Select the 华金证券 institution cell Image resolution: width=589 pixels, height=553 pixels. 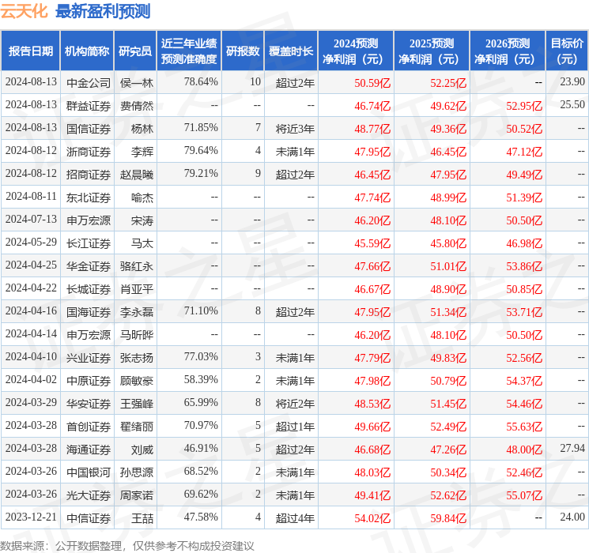[x=89, y=266]
